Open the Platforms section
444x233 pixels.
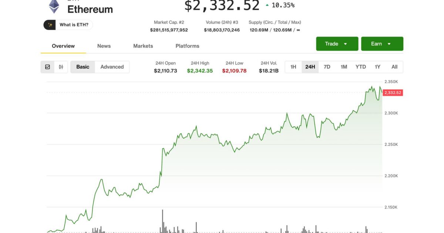pyautogui.click(x=187, y=46)
